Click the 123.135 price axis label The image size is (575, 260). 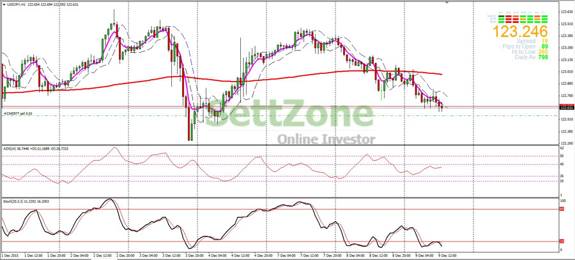click(x=567, y=60)
